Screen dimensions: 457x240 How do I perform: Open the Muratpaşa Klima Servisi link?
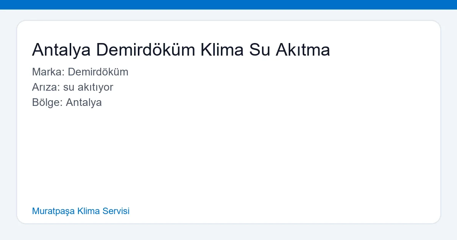point(81,211)
